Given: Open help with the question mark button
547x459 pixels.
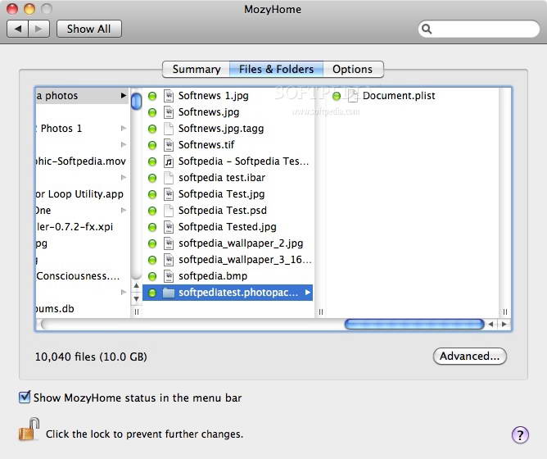Looking at the screenshot, I should [520, 435].
